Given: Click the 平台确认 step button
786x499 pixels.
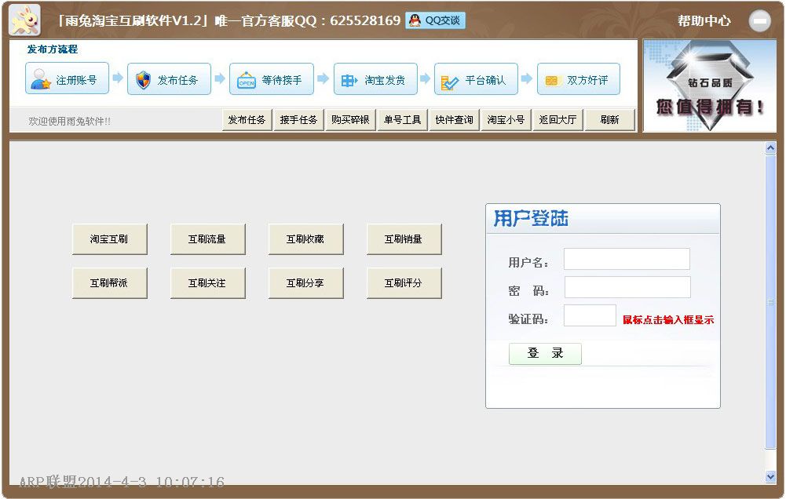Looking at the screenshot, I should [476, 79].
